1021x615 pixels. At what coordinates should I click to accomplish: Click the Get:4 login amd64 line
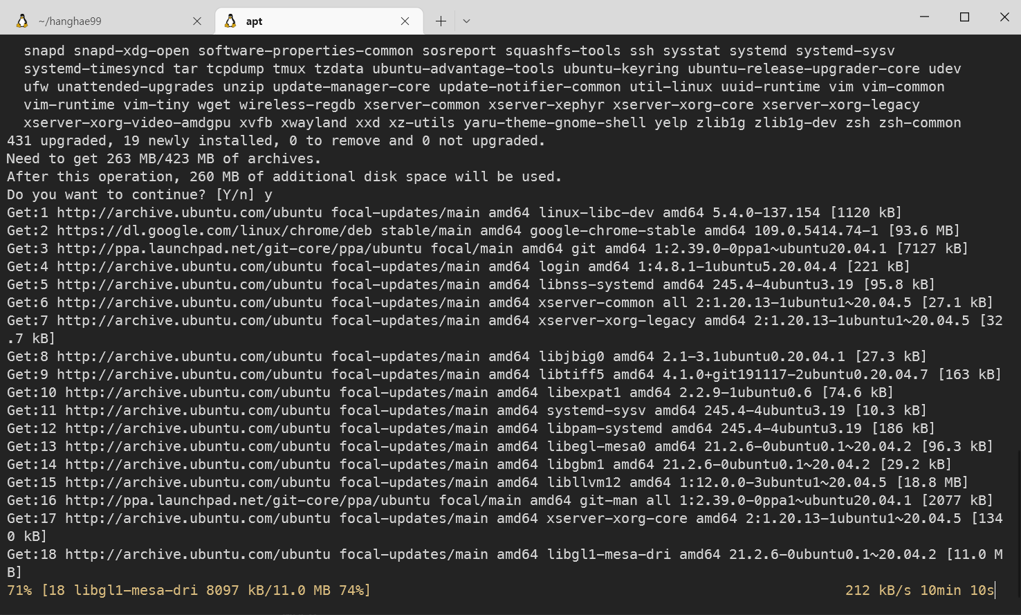pyautogui.click(x=459, y=266)
